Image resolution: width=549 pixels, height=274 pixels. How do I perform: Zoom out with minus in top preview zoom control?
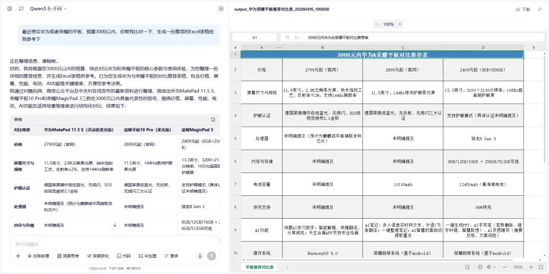tap(377, 24)
